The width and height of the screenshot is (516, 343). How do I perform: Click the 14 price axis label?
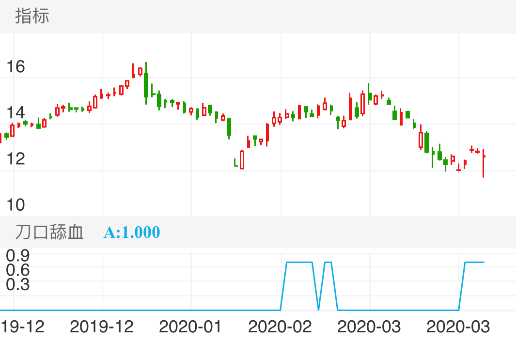16,113
